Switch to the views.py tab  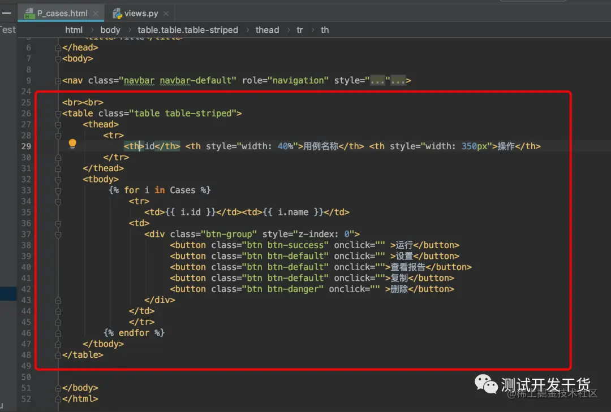[141, 13]
